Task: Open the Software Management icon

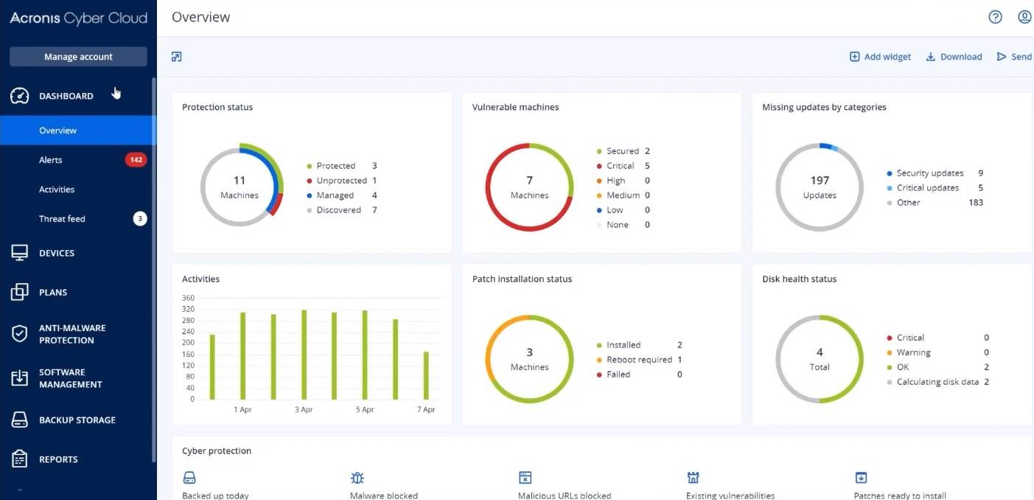Action: 20,378
